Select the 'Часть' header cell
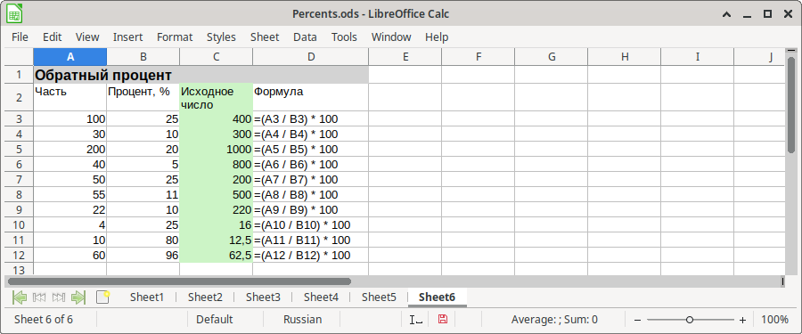Screen dimensions: 802x334 [70, 97]
